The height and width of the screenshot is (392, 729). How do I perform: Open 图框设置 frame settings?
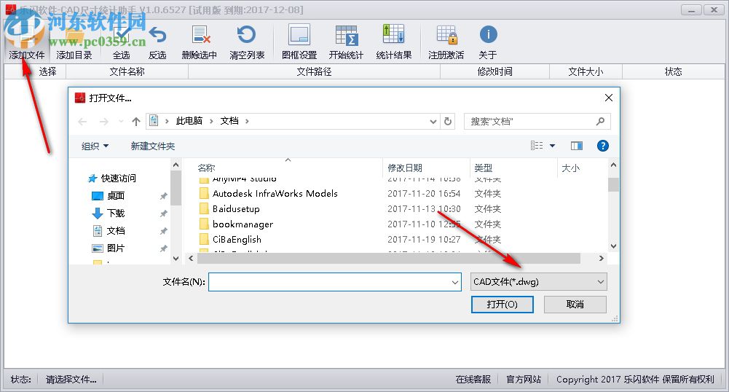point(299,35)
